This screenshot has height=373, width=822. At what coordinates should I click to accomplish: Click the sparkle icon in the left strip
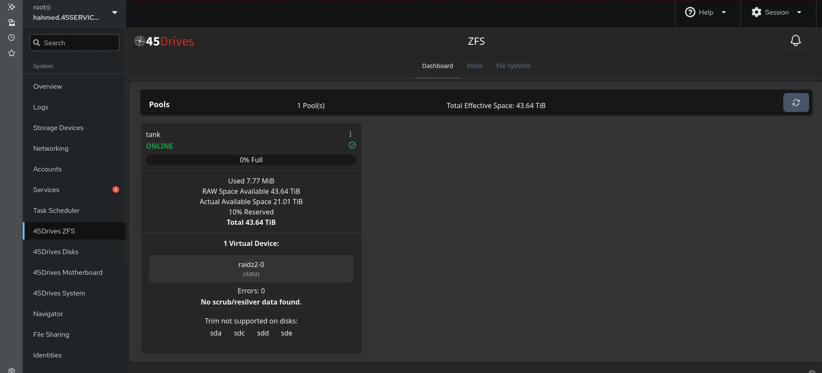12,7
